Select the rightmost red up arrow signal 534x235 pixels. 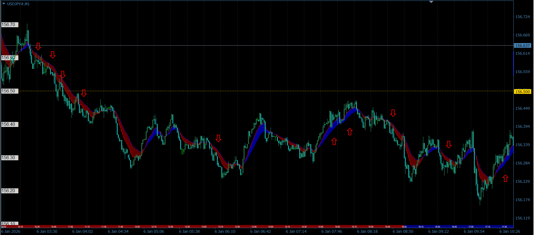(x=505, y=178)
